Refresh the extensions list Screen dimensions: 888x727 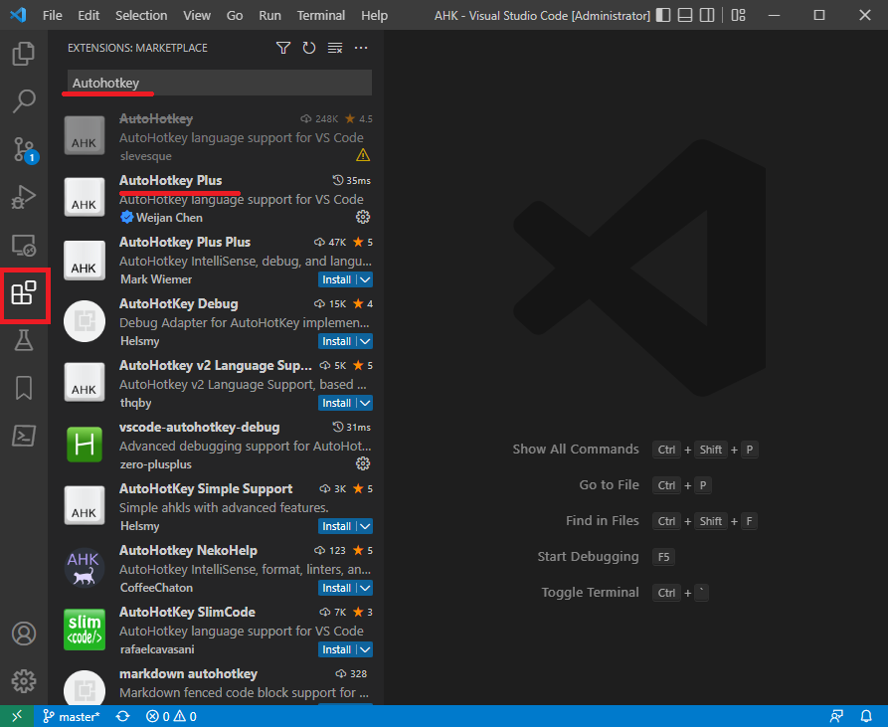tap(308, 48)
